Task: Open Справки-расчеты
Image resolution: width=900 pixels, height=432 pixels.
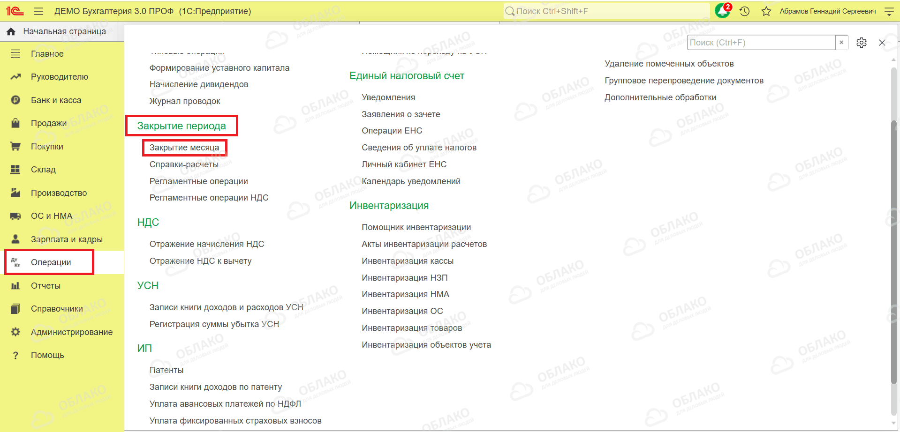Action: pyautogui.click(x=184, y=164)
